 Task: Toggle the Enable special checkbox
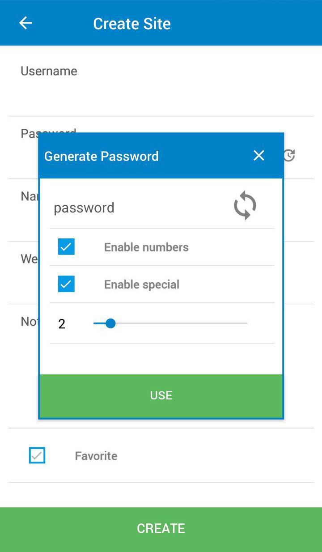(x=66, y=284)
